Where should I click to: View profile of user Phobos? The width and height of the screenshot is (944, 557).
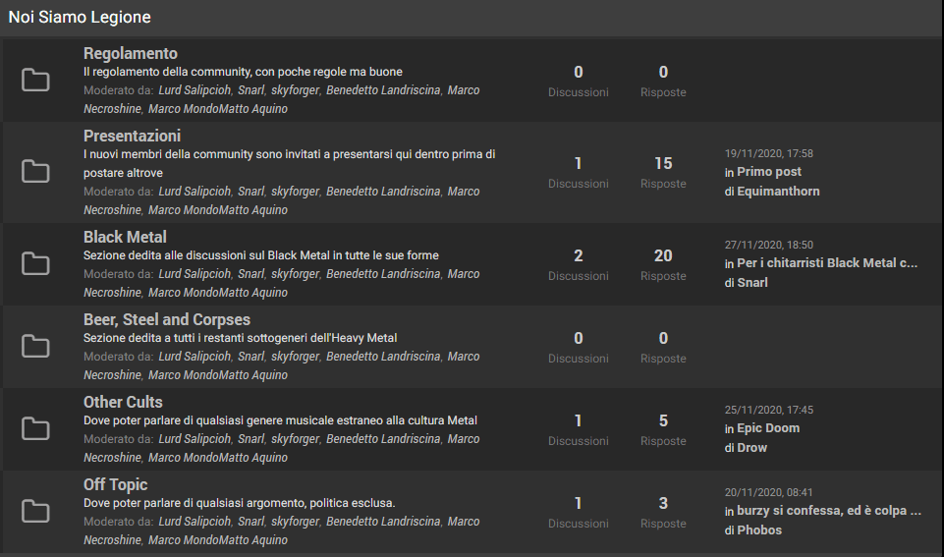(x=759, y=530)
